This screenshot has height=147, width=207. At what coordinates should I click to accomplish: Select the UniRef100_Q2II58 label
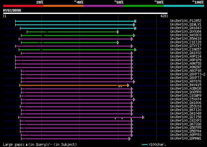tap(186, 117)
